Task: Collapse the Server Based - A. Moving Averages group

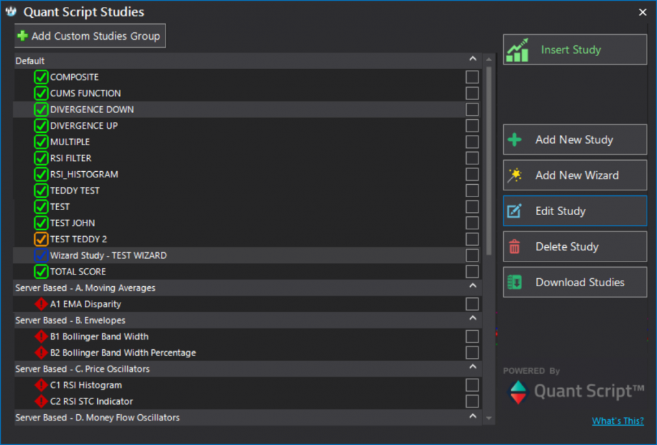Action: pos(473,286)
